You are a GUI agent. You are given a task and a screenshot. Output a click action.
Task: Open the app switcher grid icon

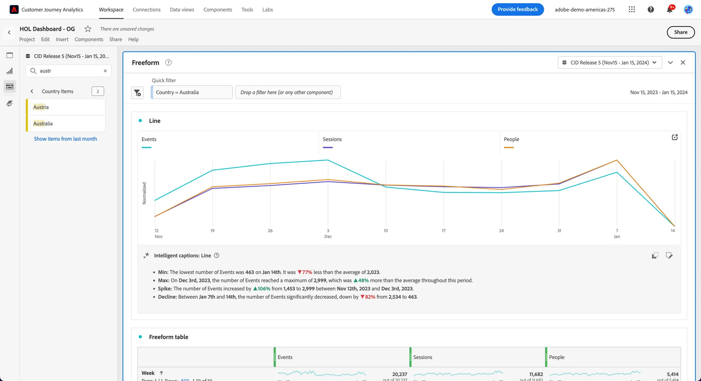(x=632, y=9)
